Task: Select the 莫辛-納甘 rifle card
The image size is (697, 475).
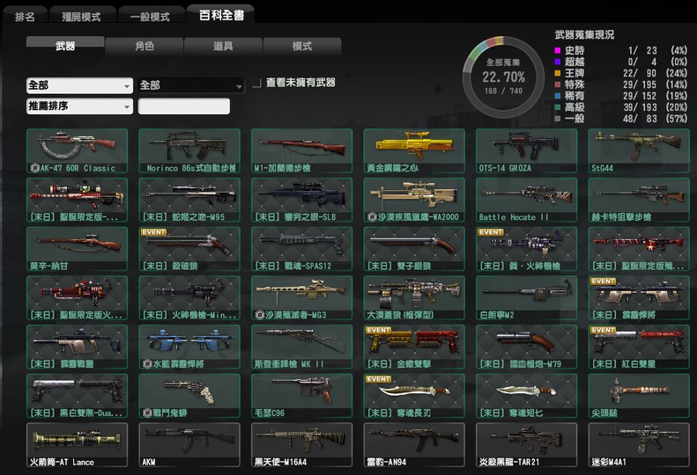Action: (77, 249)
